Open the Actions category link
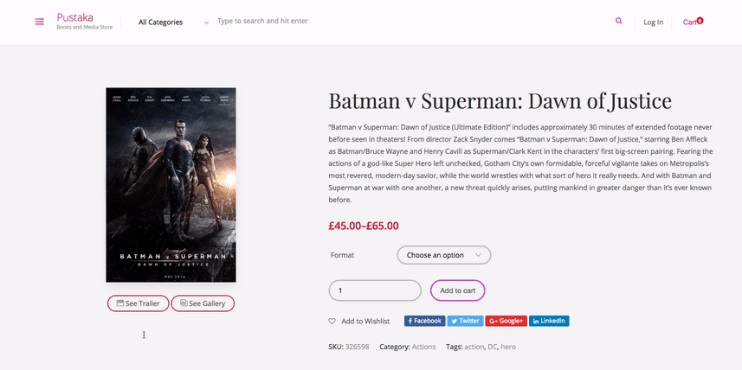The image size is (742, 370). (423, 347)
